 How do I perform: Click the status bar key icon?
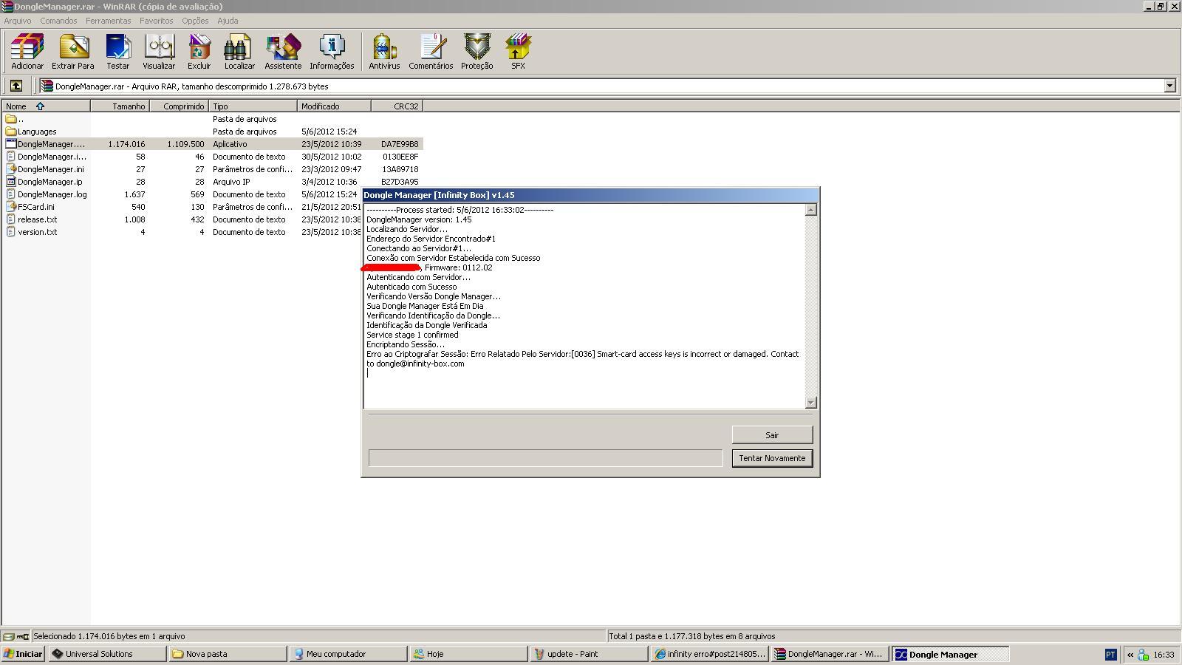[22, 636]
